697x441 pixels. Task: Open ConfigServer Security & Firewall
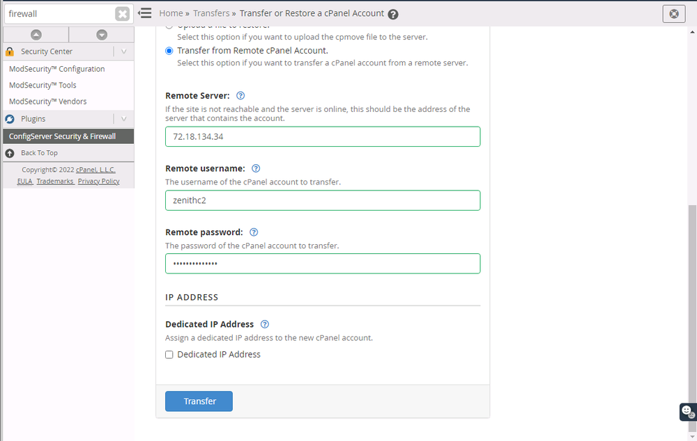click(68, 136)
